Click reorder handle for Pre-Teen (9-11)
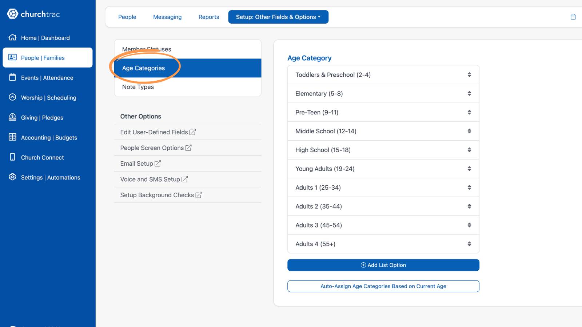 tap(469, 112)
